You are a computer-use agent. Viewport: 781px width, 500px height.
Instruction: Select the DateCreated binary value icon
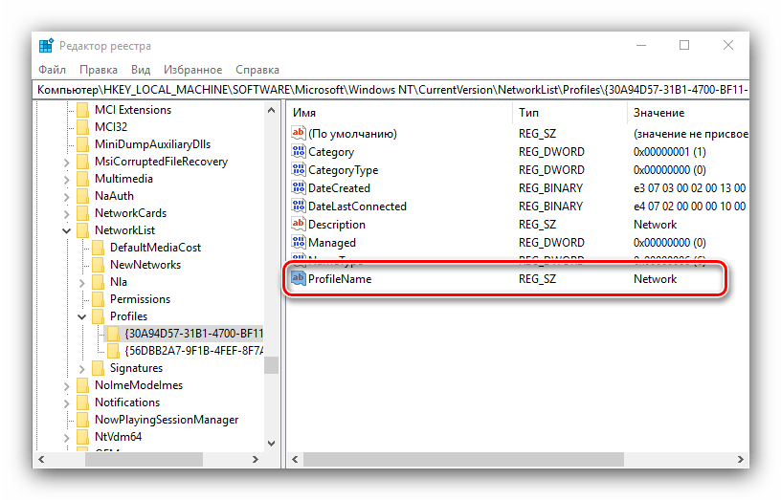[298, 188]
